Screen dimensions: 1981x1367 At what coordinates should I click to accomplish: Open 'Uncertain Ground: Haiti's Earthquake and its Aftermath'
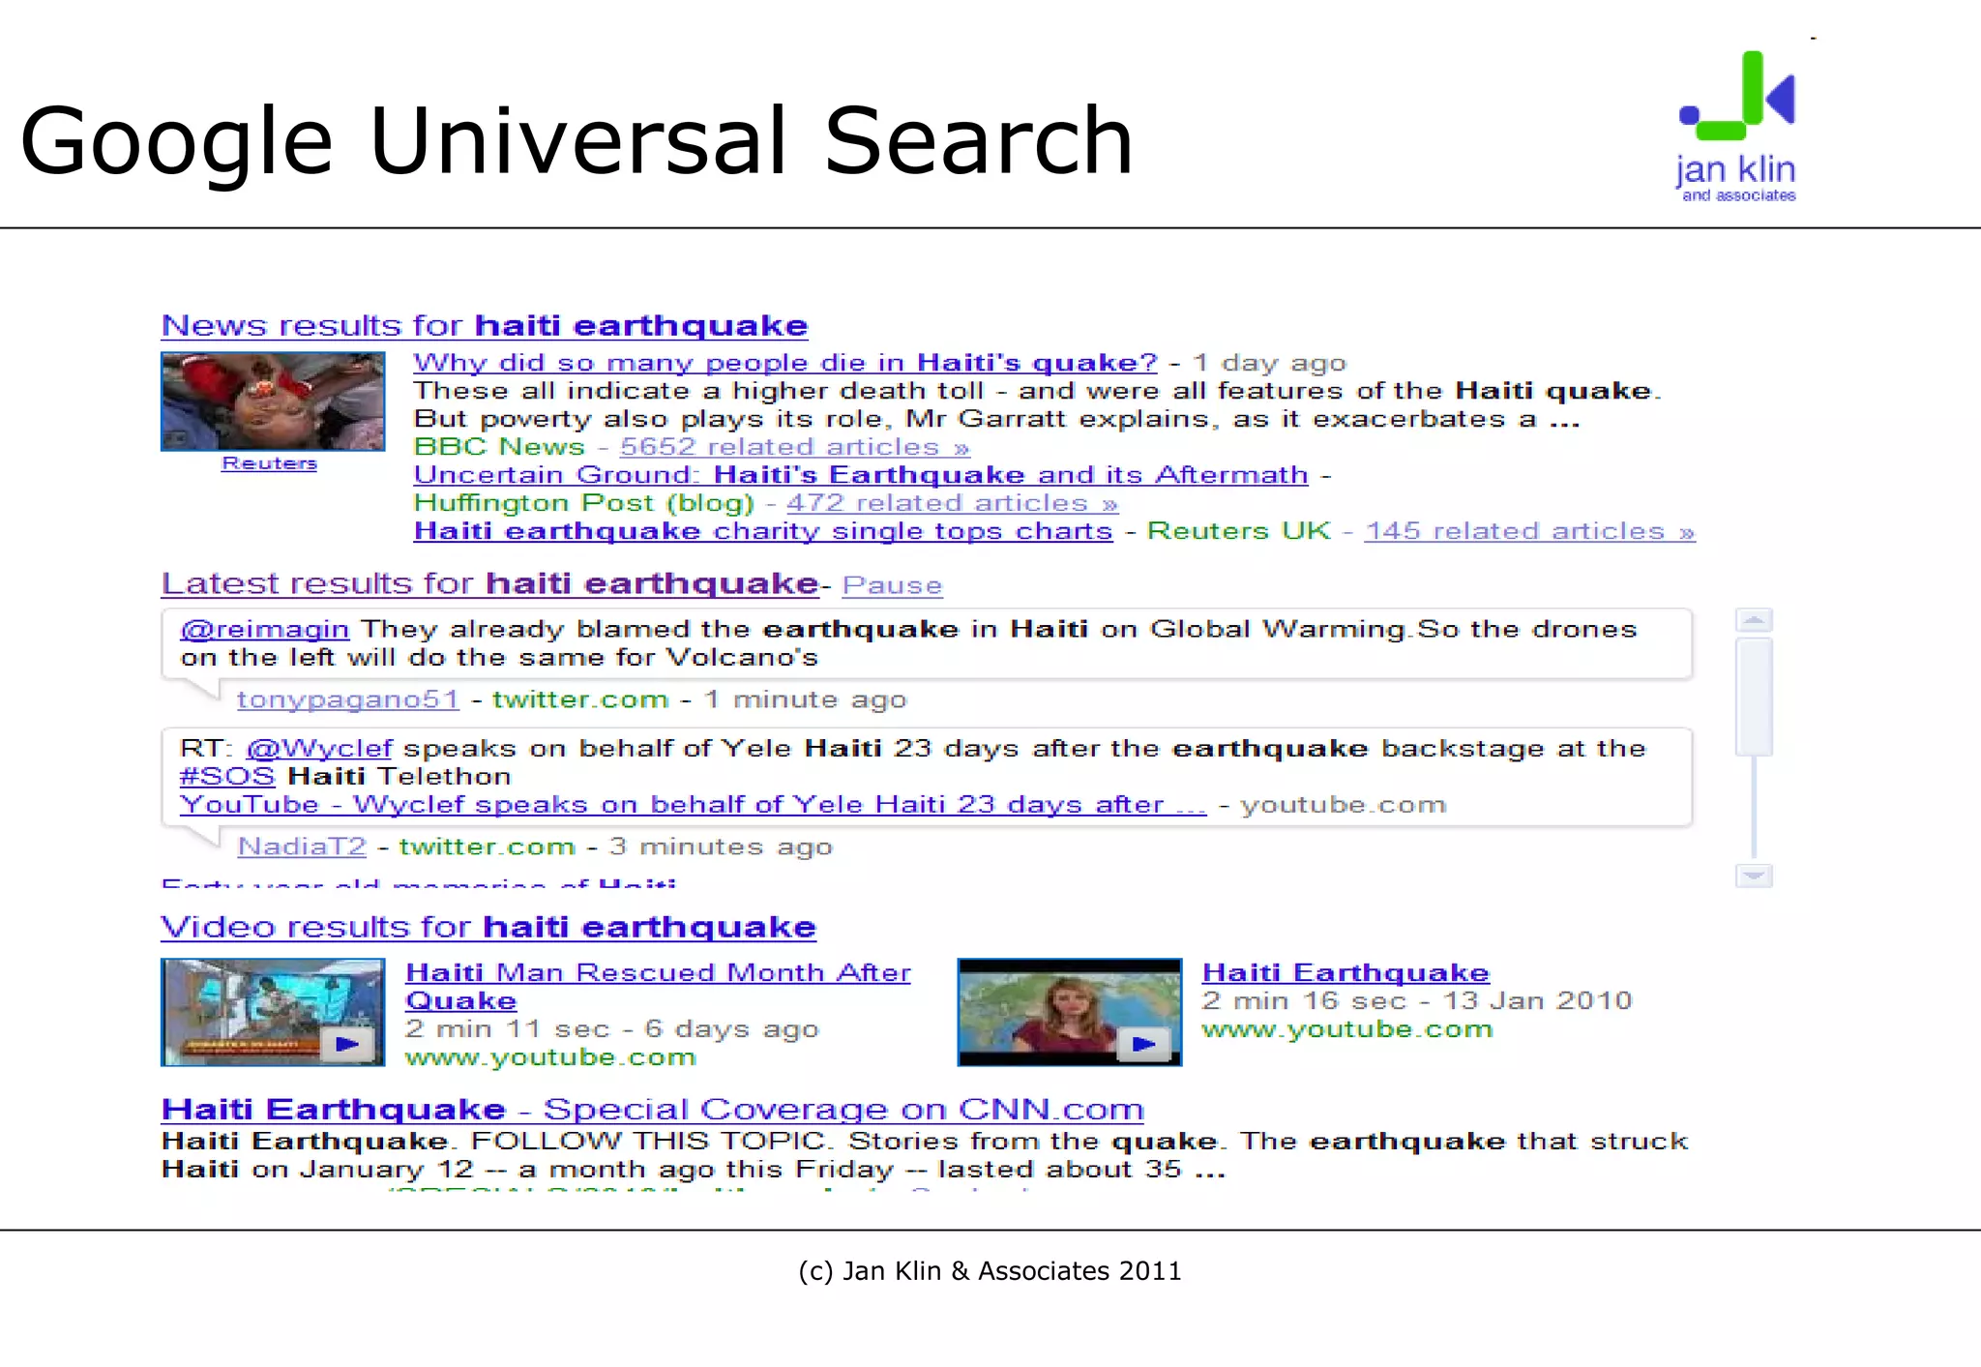tap(860, 475)
